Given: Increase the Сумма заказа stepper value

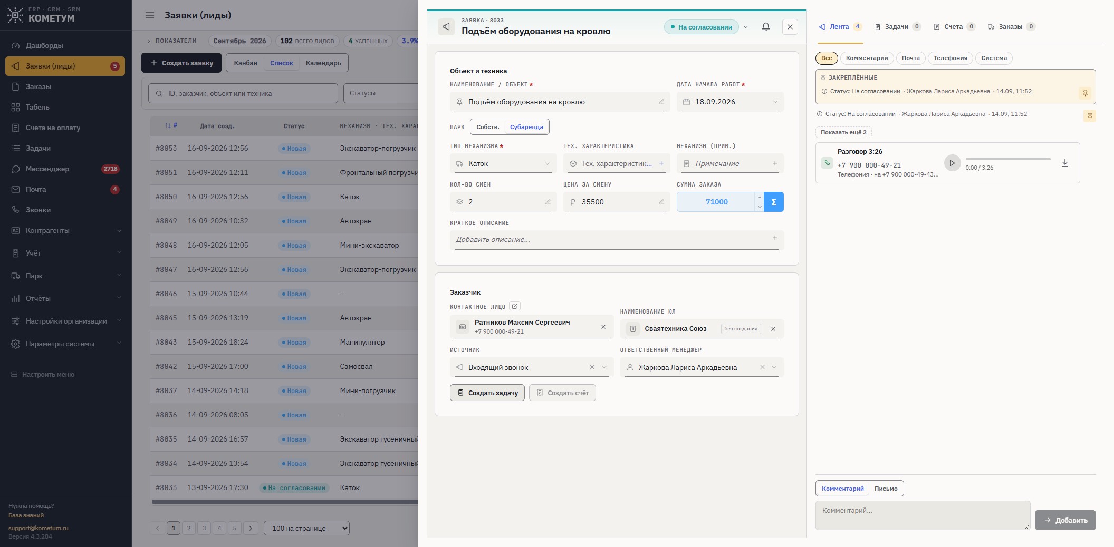Looking at the screenshot, I should pos(760,197).
